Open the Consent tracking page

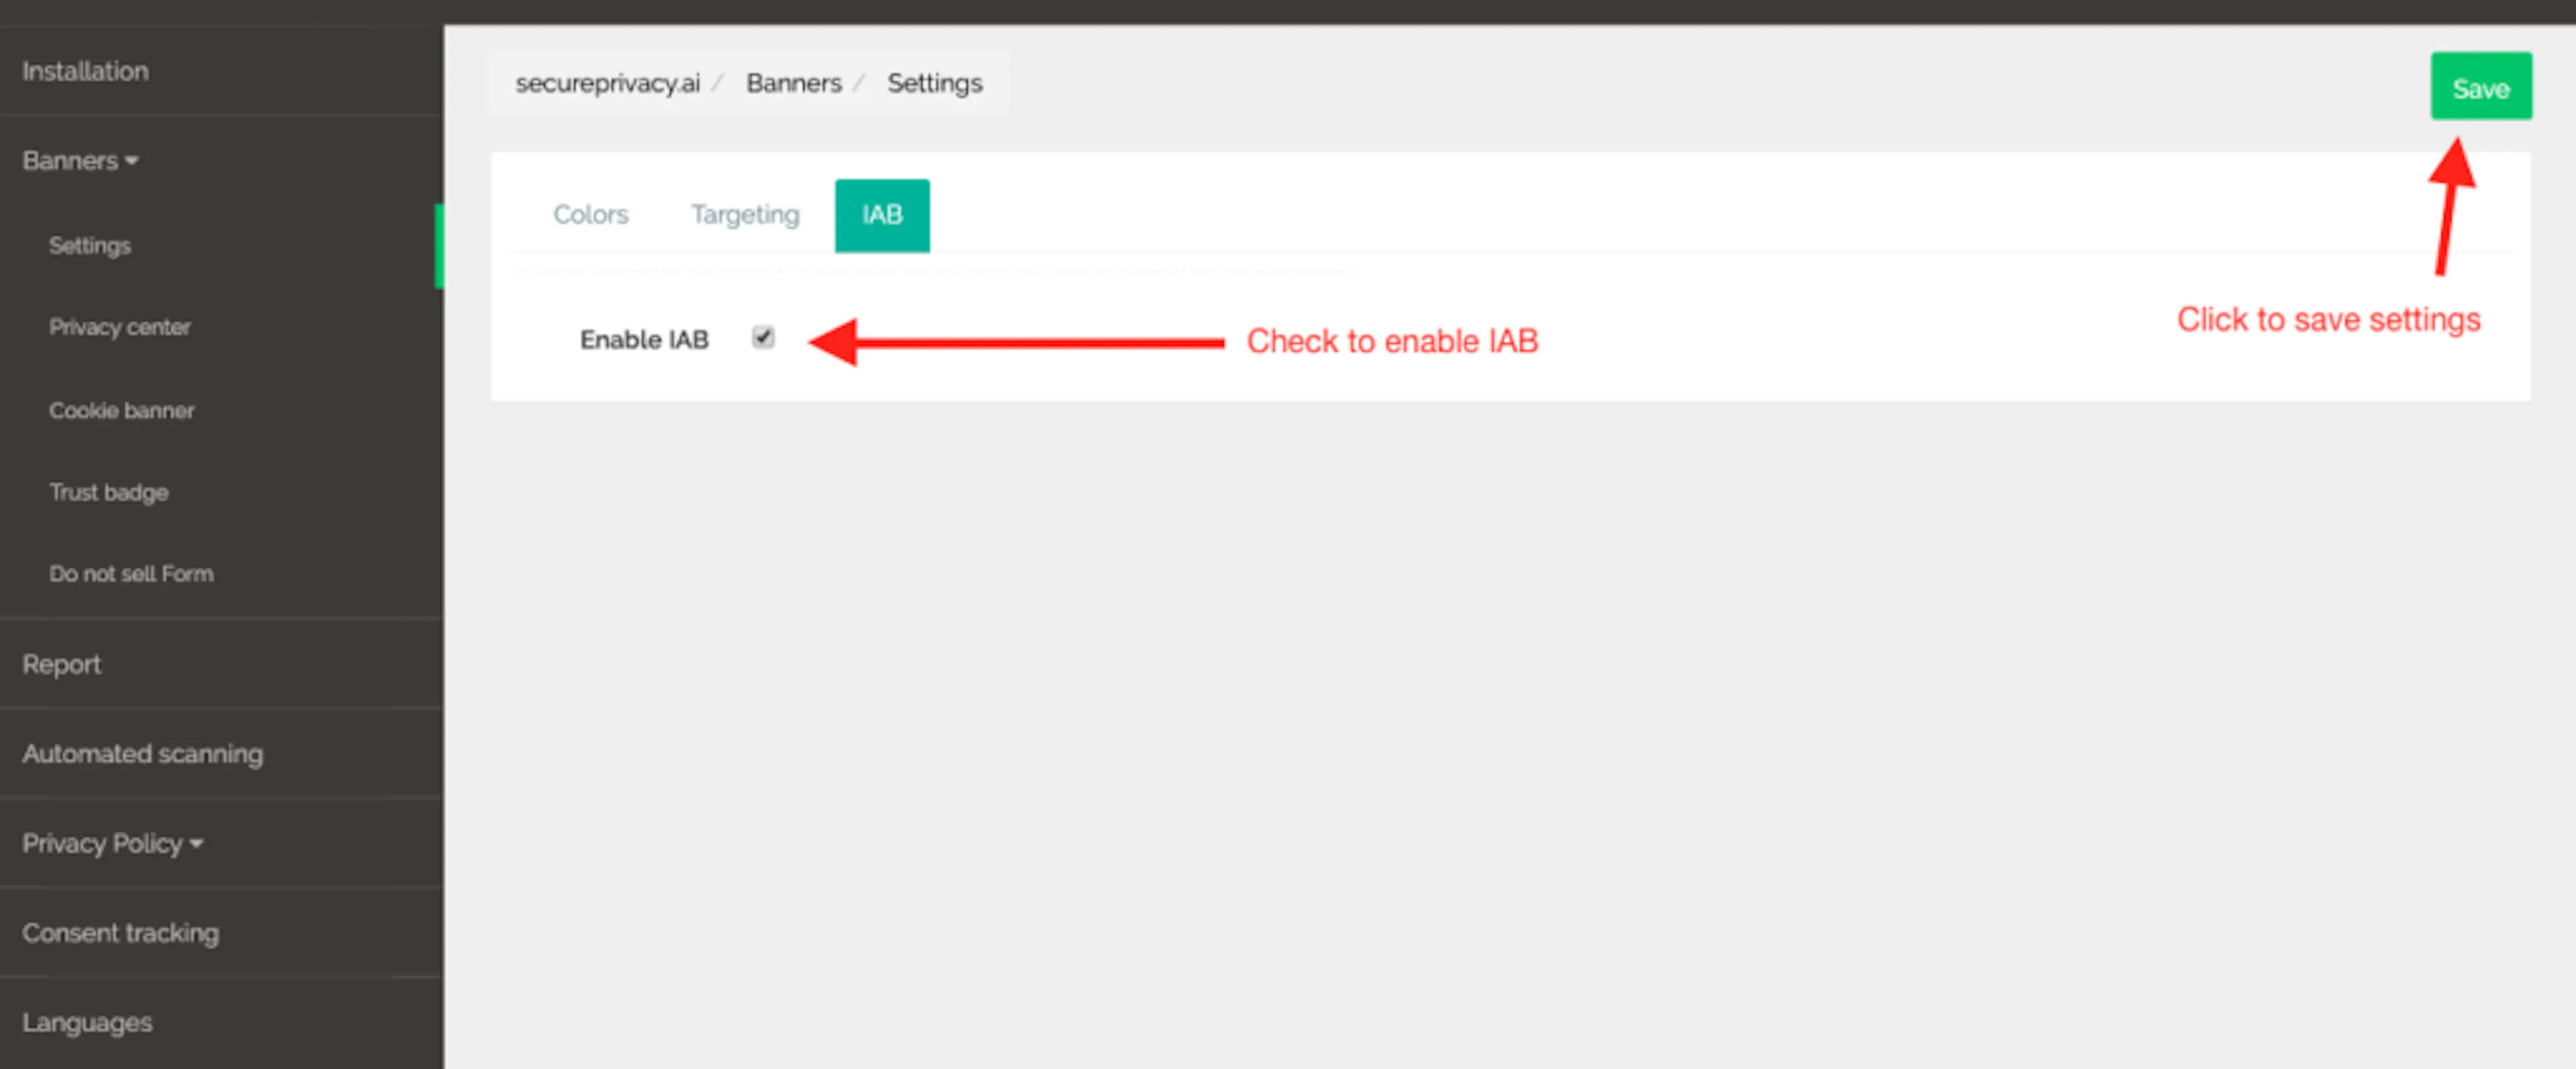click(120, 932)
